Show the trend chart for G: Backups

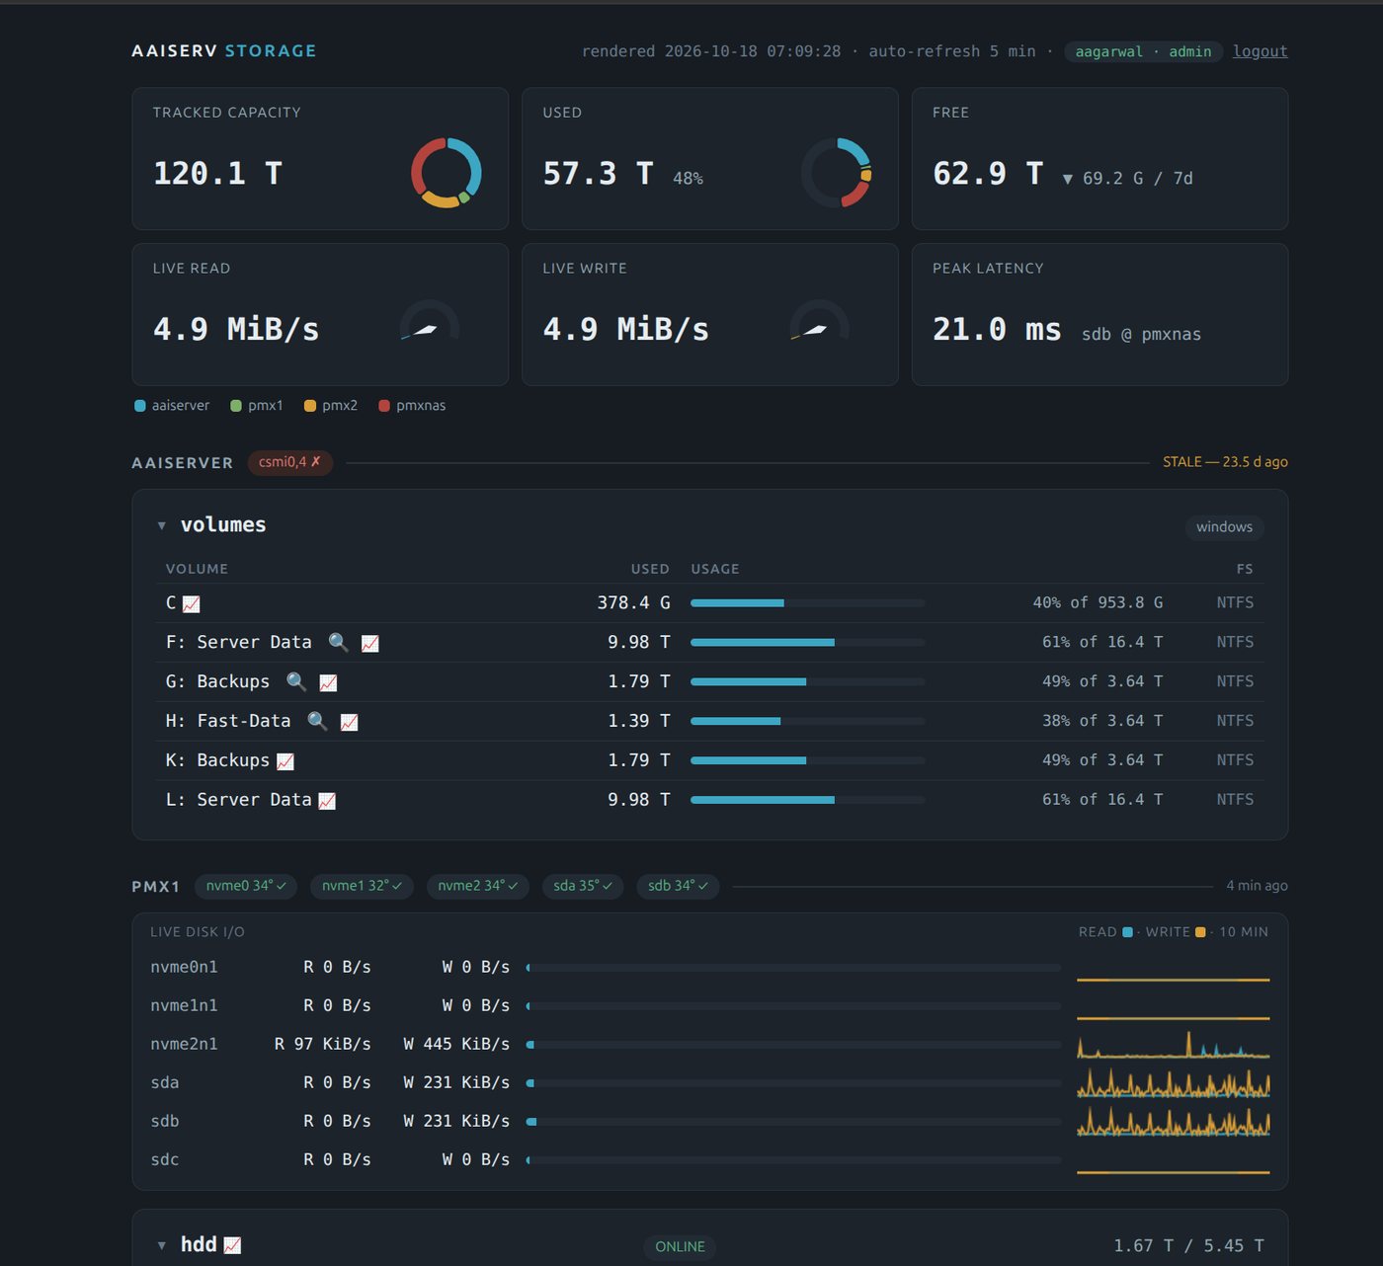tap(329, 682)
